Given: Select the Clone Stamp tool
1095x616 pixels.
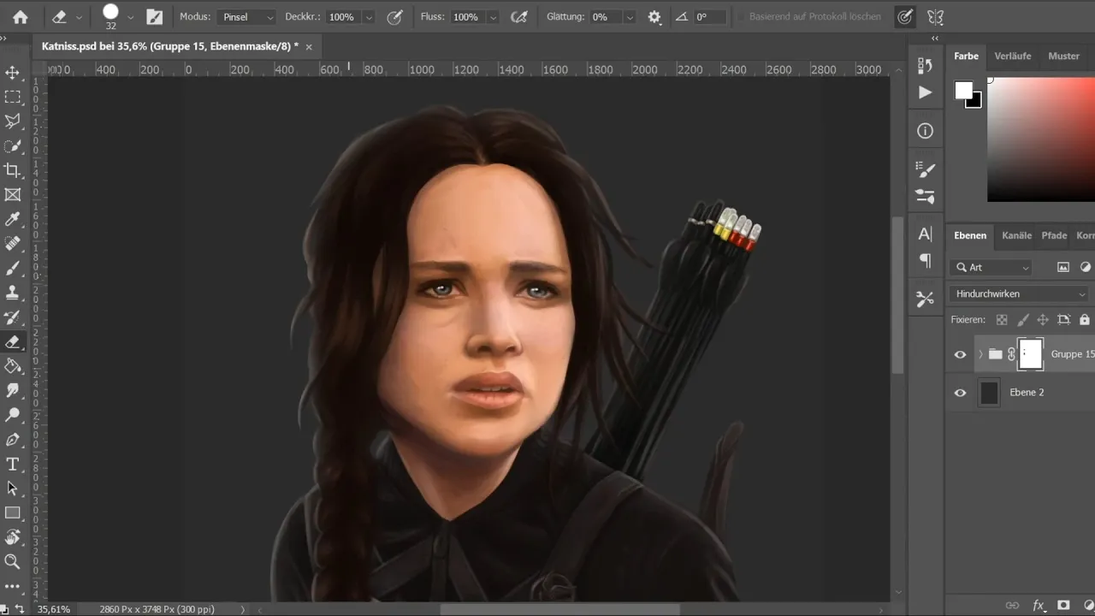Looking at the screenshot, I should (13, 293).
